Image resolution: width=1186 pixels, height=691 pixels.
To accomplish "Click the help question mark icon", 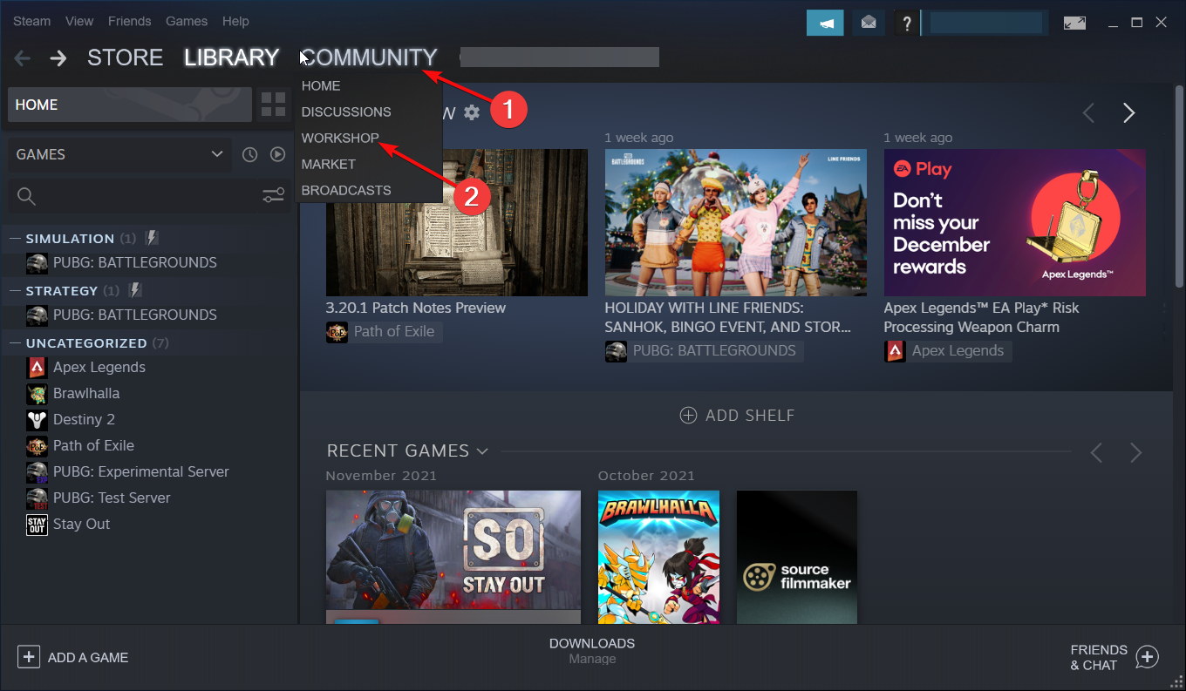I will 907,23.
